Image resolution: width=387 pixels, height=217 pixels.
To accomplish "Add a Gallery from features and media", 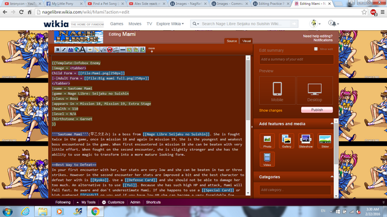I will coord(286,141).
